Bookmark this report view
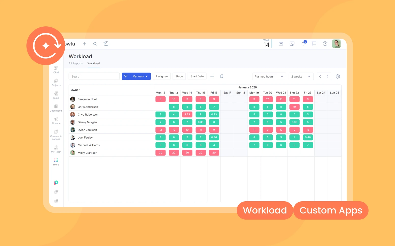395x246 pixels. tap(222, 76)
